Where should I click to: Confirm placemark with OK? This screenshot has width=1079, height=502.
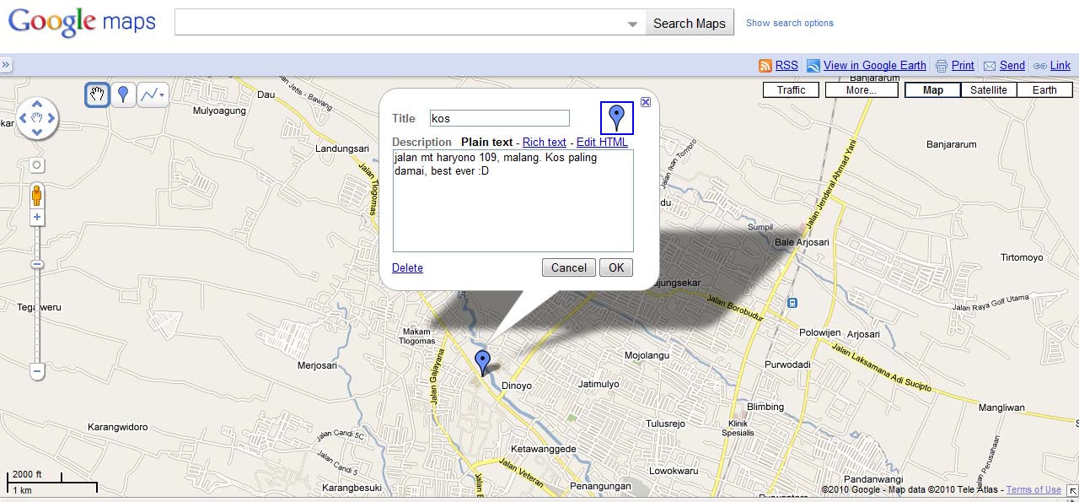(x=616, y=267)
